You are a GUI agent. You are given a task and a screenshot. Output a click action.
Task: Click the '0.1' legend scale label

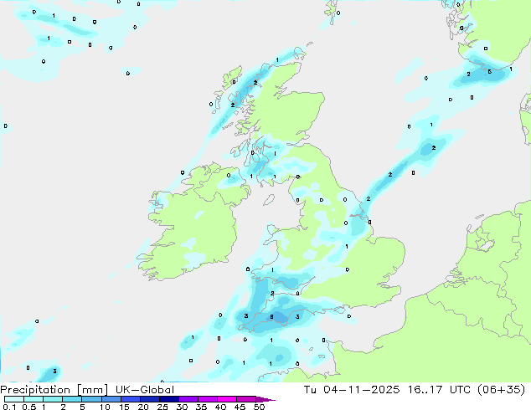9,407
